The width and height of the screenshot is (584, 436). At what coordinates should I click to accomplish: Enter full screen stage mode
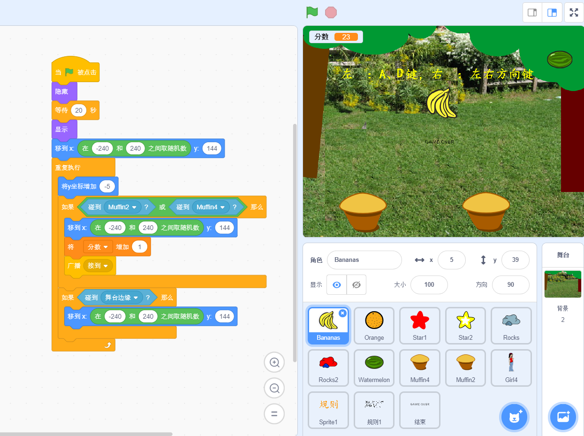574,13
